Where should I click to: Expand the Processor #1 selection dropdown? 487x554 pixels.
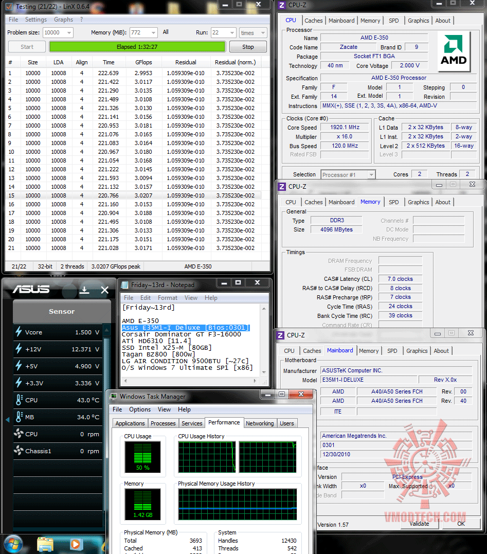[371, 174]
